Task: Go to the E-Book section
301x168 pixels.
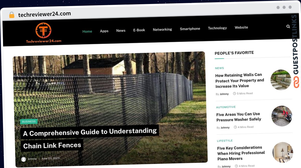Action: pyautogui.click(x=139, y=30)
